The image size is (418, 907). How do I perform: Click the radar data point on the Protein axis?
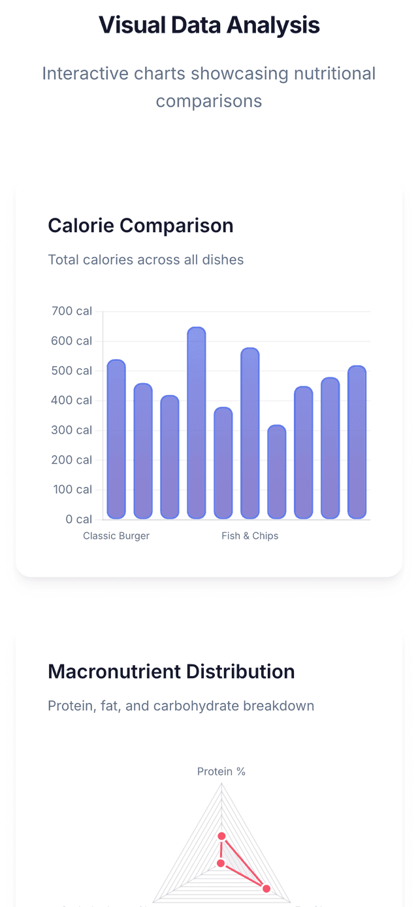pyautogui.click(x=222, y=836)
